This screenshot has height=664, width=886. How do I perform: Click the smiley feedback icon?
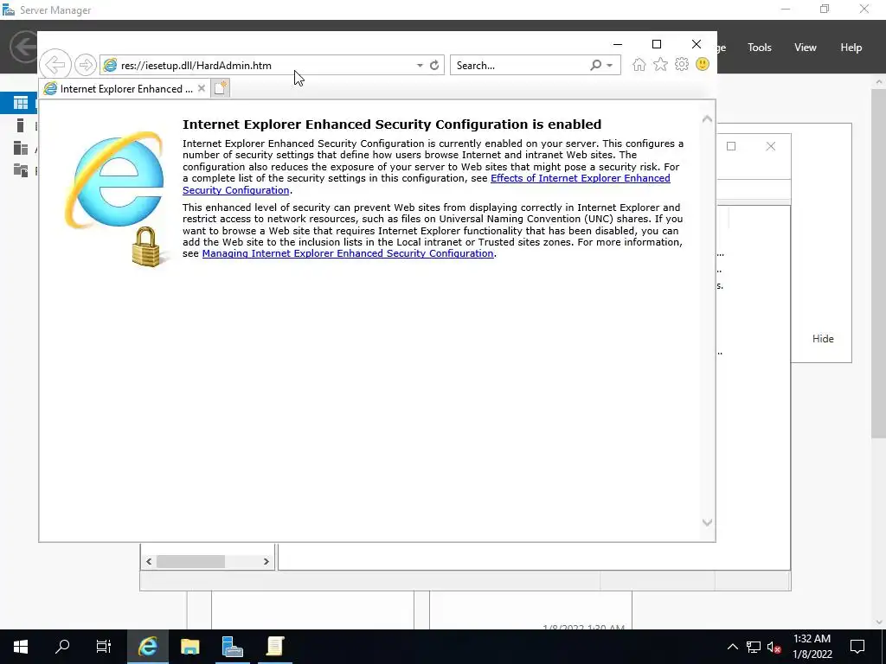(703, 64)
